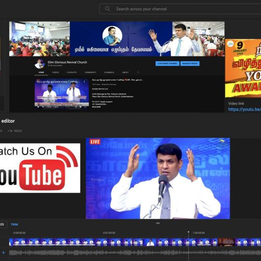Click the Customize Channel button
The width and height of the screenshot is (261, 261).
tap(167, 64)
